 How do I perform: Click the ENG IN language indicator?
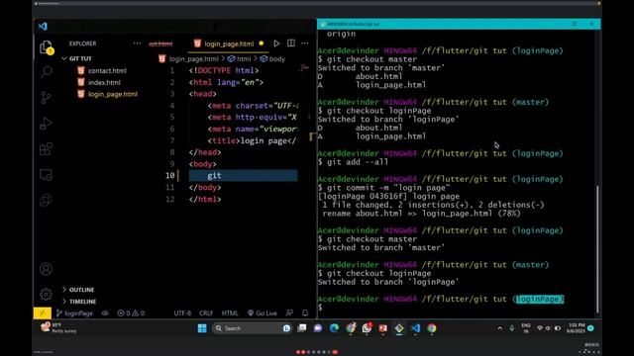526,328
